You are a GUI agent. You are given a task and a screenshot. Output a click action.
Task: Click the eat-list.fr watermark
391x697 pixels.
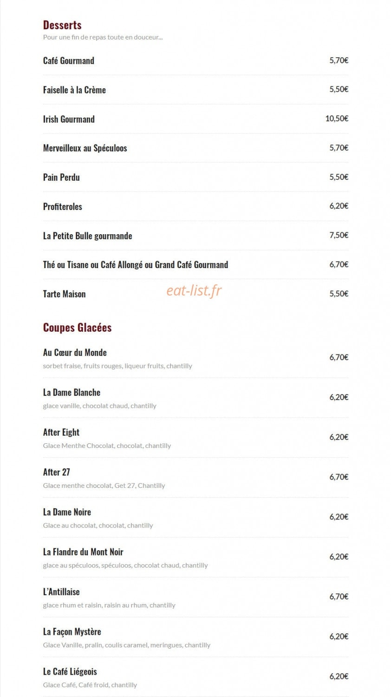coord(194,290)
